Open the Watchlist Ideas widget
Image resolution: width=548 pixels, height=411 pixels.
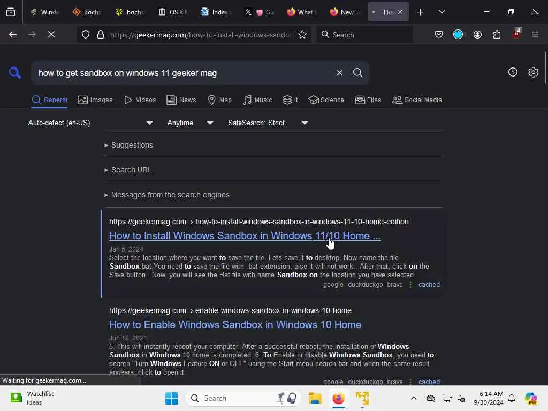32,398
